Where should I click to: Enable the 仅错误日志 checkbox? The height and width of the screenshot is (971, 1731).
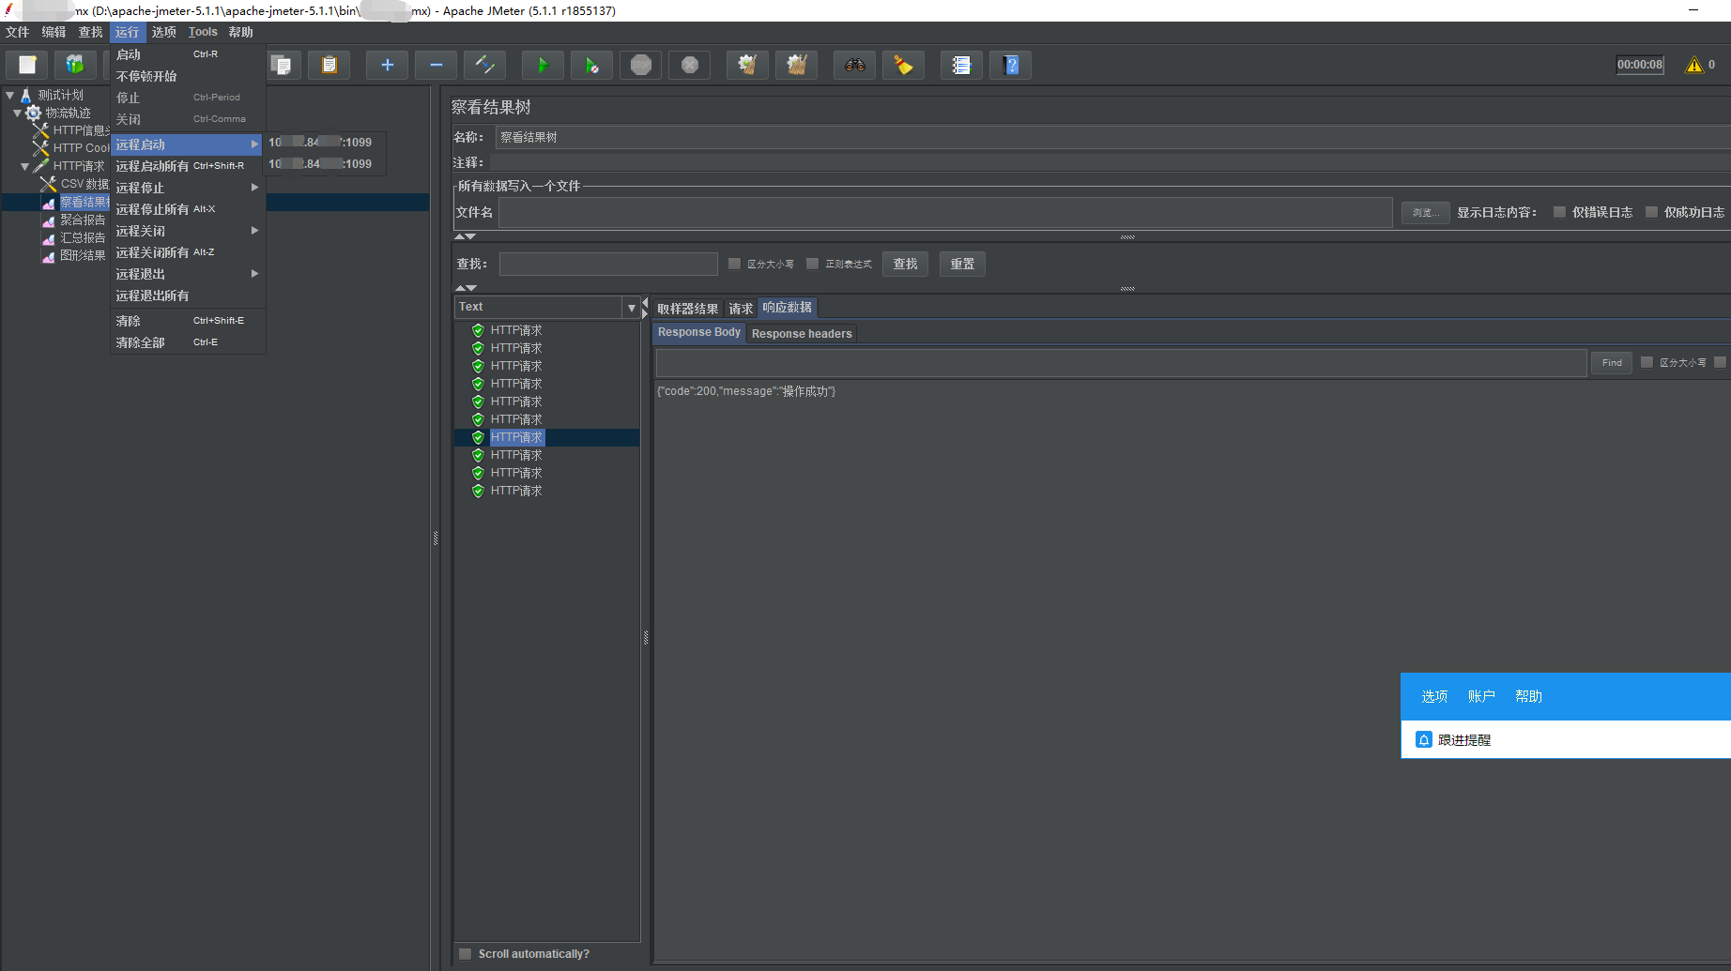click(1559, 212)
